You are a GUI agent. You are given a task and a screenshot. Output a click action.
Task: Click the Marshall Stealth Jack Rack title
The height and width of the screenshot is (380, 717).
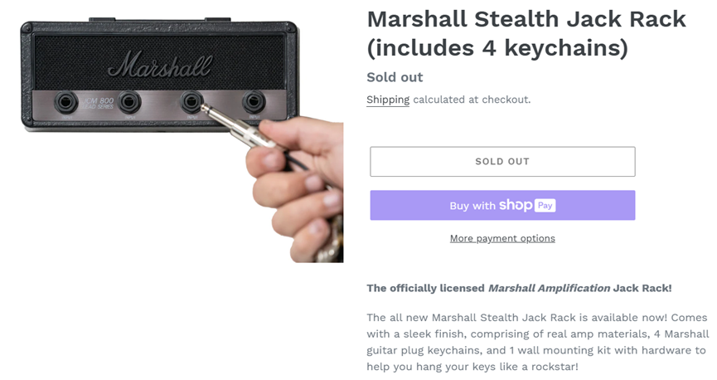[x=526, y=18]
